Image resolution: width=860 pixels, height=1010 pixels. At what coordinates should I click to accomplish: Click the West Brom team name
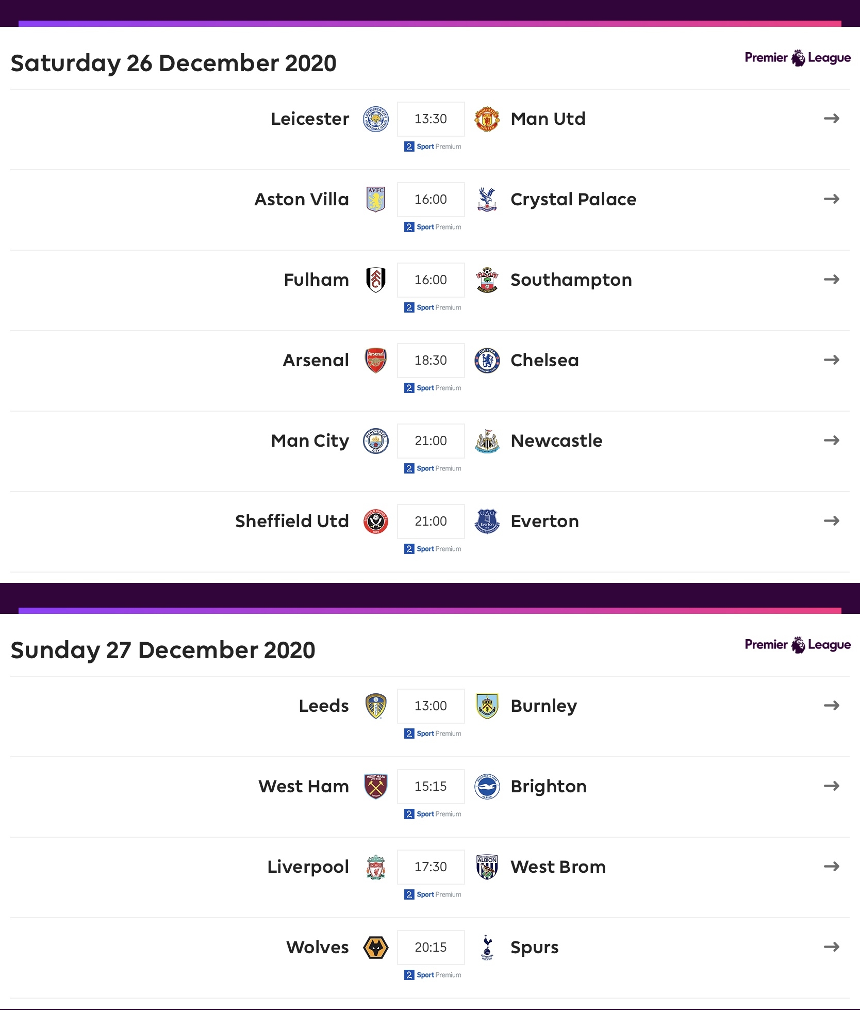558,867
